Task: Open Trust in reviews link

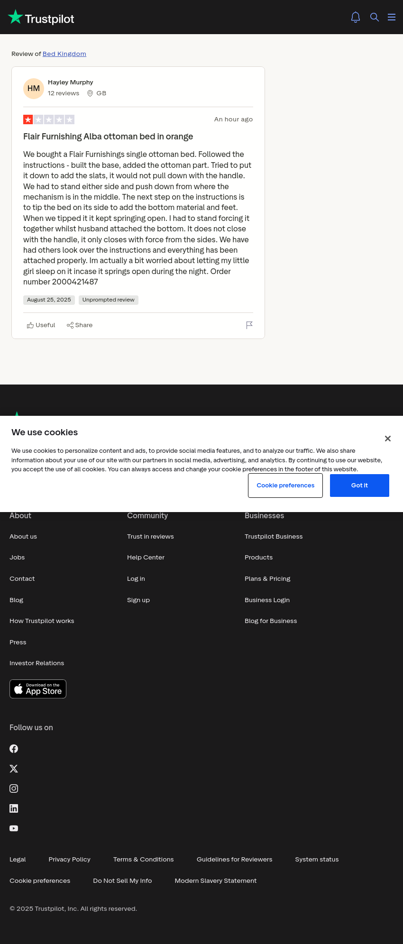Action: pyautogui.click(x=150, y=537)
